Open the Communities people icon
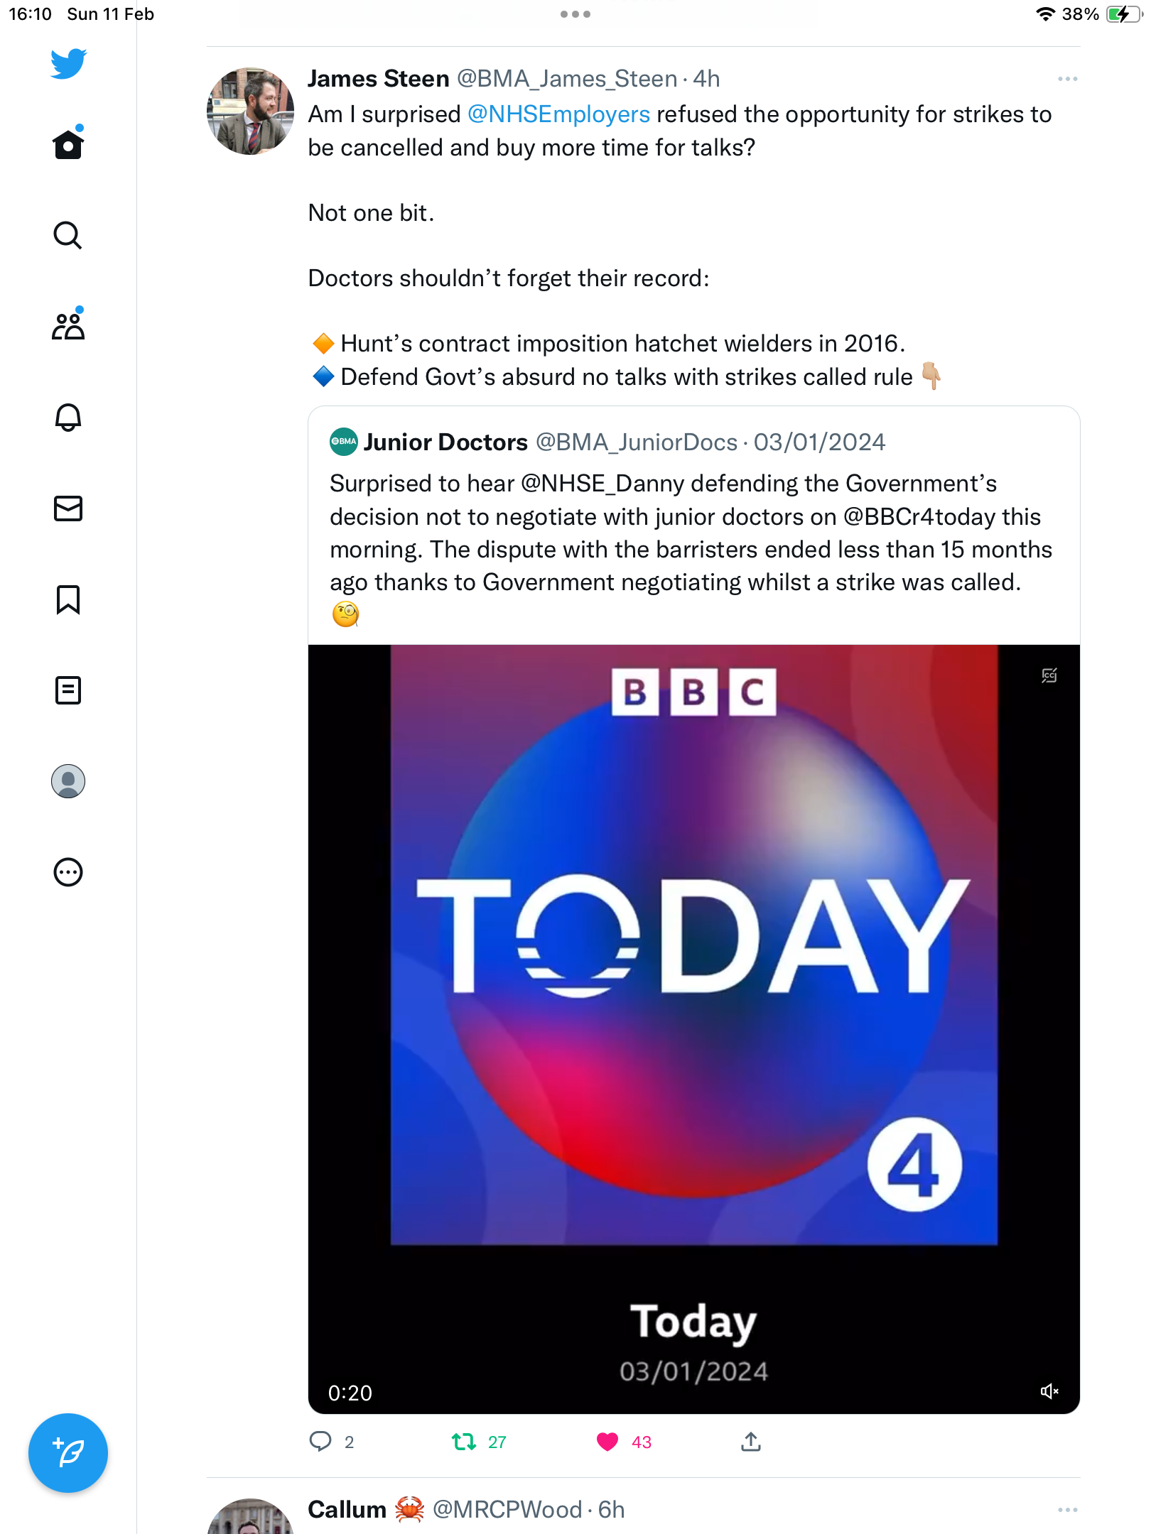The height and width of the screenshot is (1534, 1151). [x=68, y=325]
